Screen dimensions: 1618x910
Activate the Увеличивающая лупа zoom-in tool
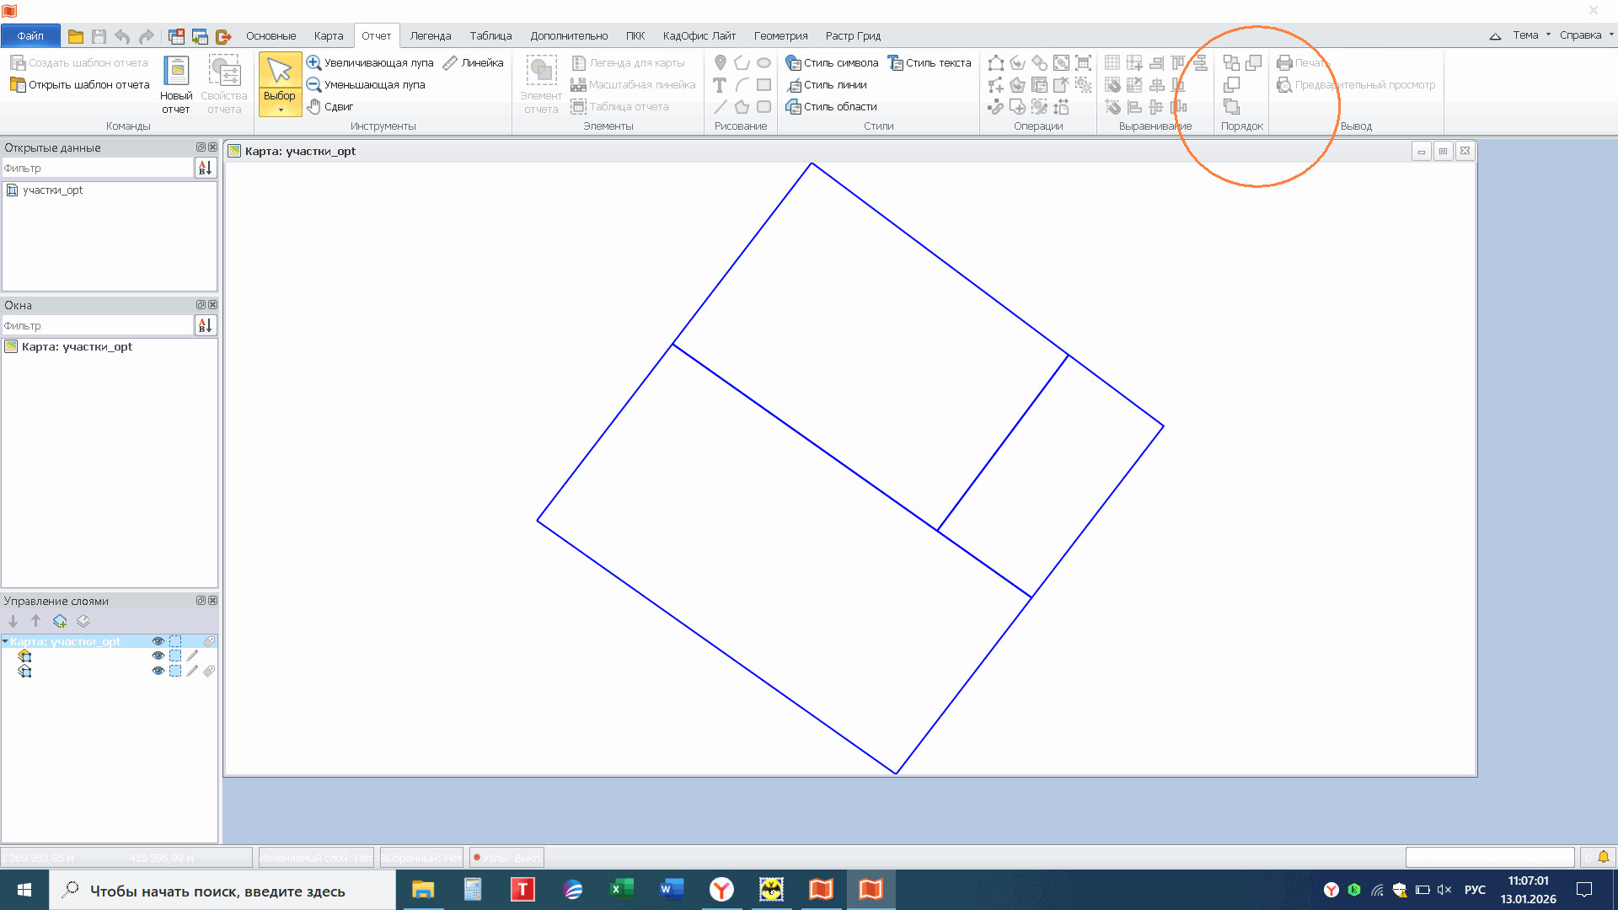(x=370, y=63)
